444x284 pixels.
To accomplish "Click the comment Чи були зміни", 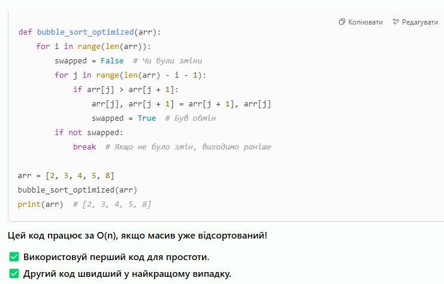I will pyautogui.click(x=168, y=61).
